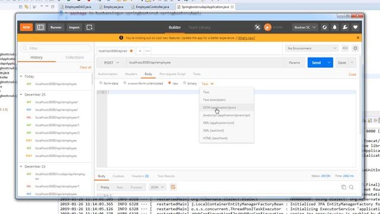
Task: Open the wrench settings icon
Action: coord(345,27)
